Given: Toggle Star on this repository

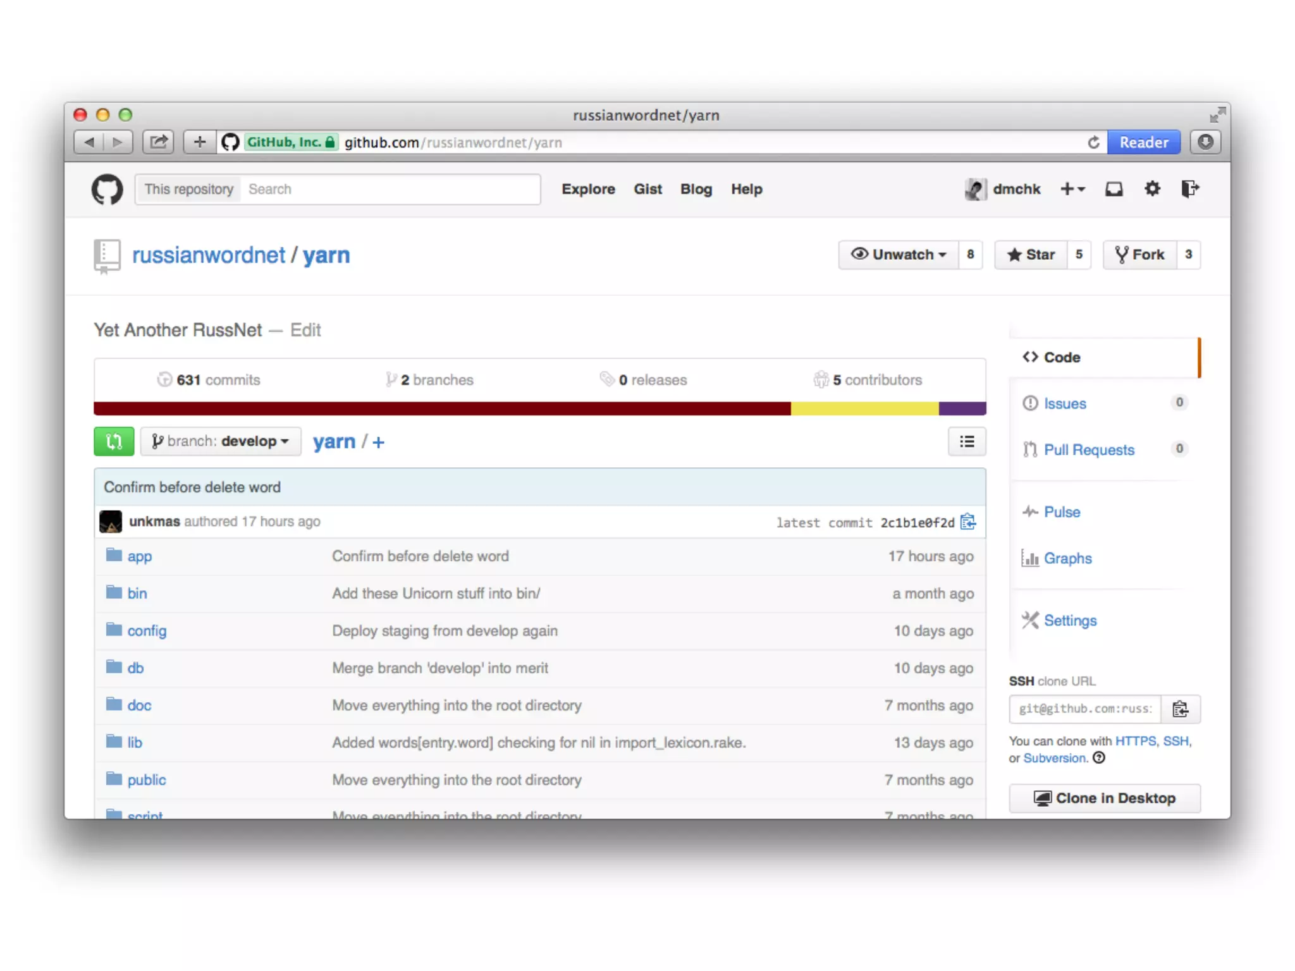Looking at the screenshot, I should (x=1031, y=255).
